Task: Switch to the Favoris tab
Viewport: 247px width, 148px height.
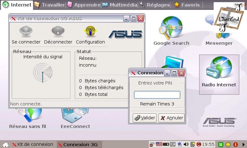Action: (x=187, y=5)
